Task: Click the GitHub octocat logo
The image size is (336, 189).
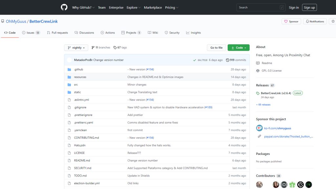Action: pos(64,7)
